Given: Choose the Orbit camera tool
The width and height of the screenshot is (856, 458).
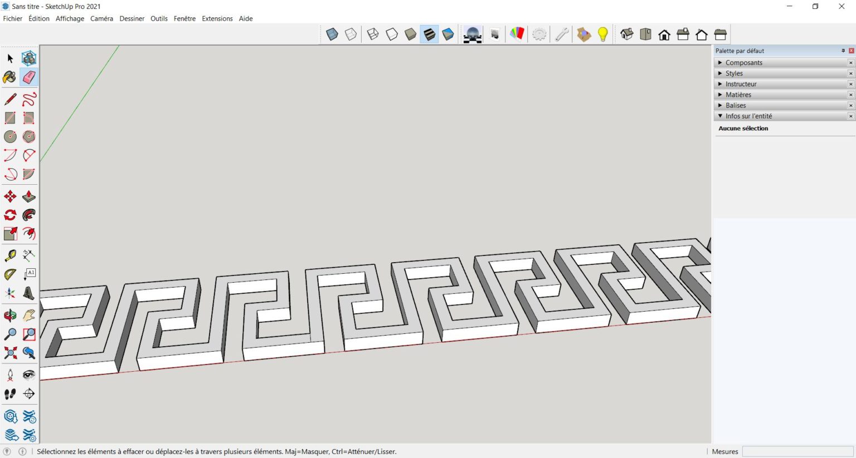Looking at the screenshot, I should [x=10, y=316].
